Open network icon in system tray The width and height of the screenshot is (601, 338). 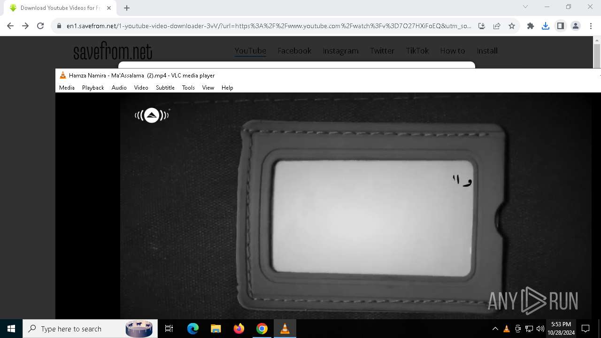[x=529, y=329]
